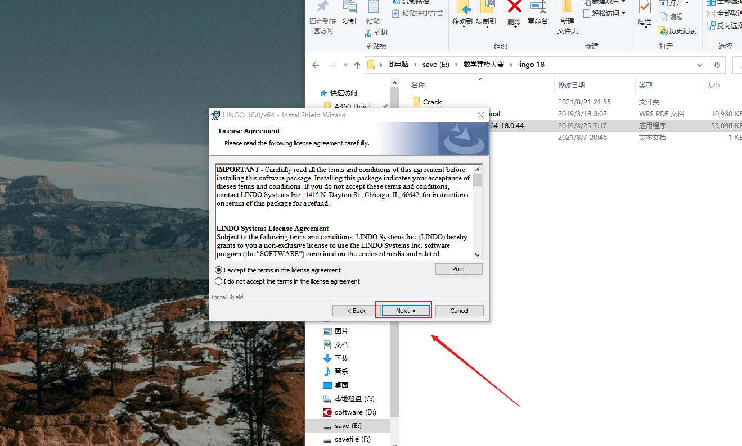Click save (E:) in the address breadcrumb
The width and height of the screenshot is (742, 446).
tap(436, 65)
